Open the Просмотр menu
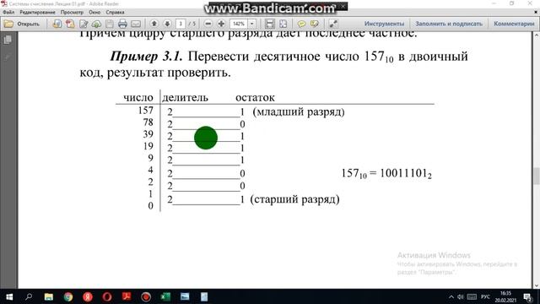This screenshot has height=304, width=540. [72, 12]
